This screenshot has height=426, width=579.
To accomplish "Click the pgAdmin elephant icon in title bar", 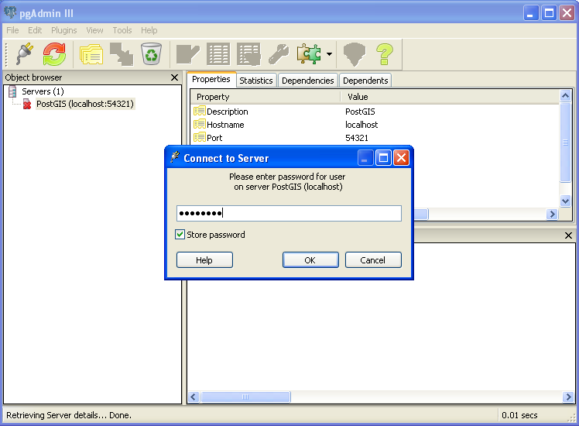I will click(x=10, y=12).
